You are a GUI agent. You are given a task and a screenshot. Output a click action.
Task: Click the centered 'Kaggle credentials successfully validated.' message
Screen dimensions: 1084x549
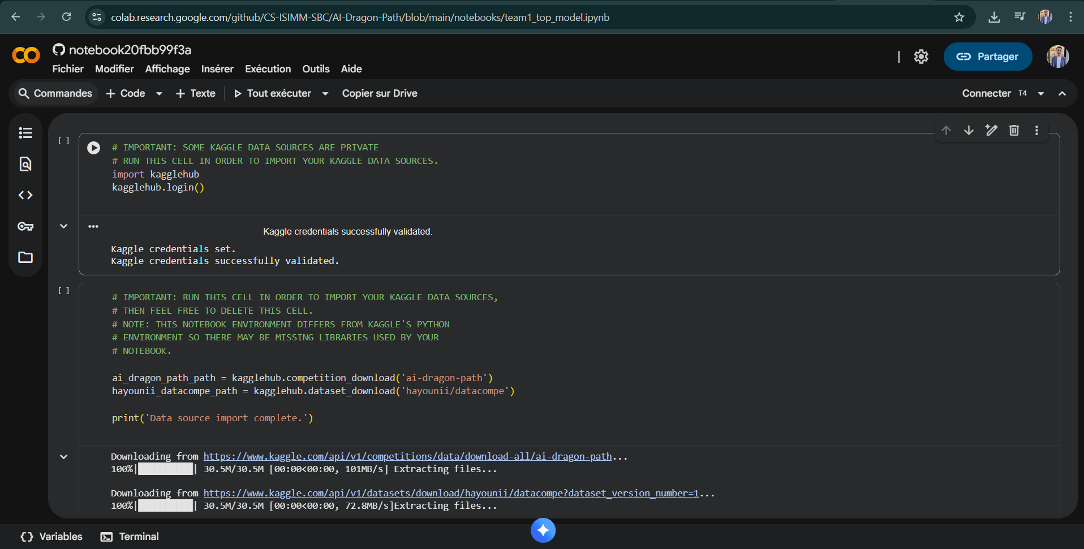pos(347,231)
